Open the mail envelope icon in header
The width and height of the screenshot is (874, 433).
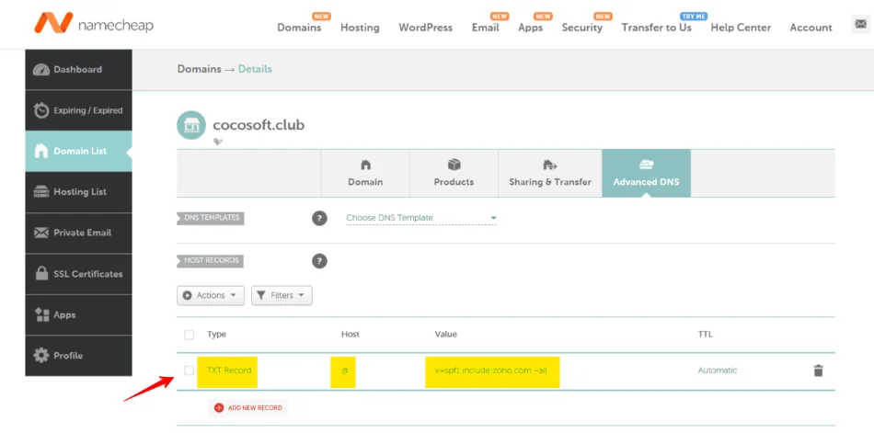click(860, 24)
